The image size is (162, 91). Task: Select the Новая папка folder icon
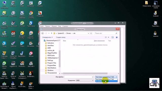point(147,4)
